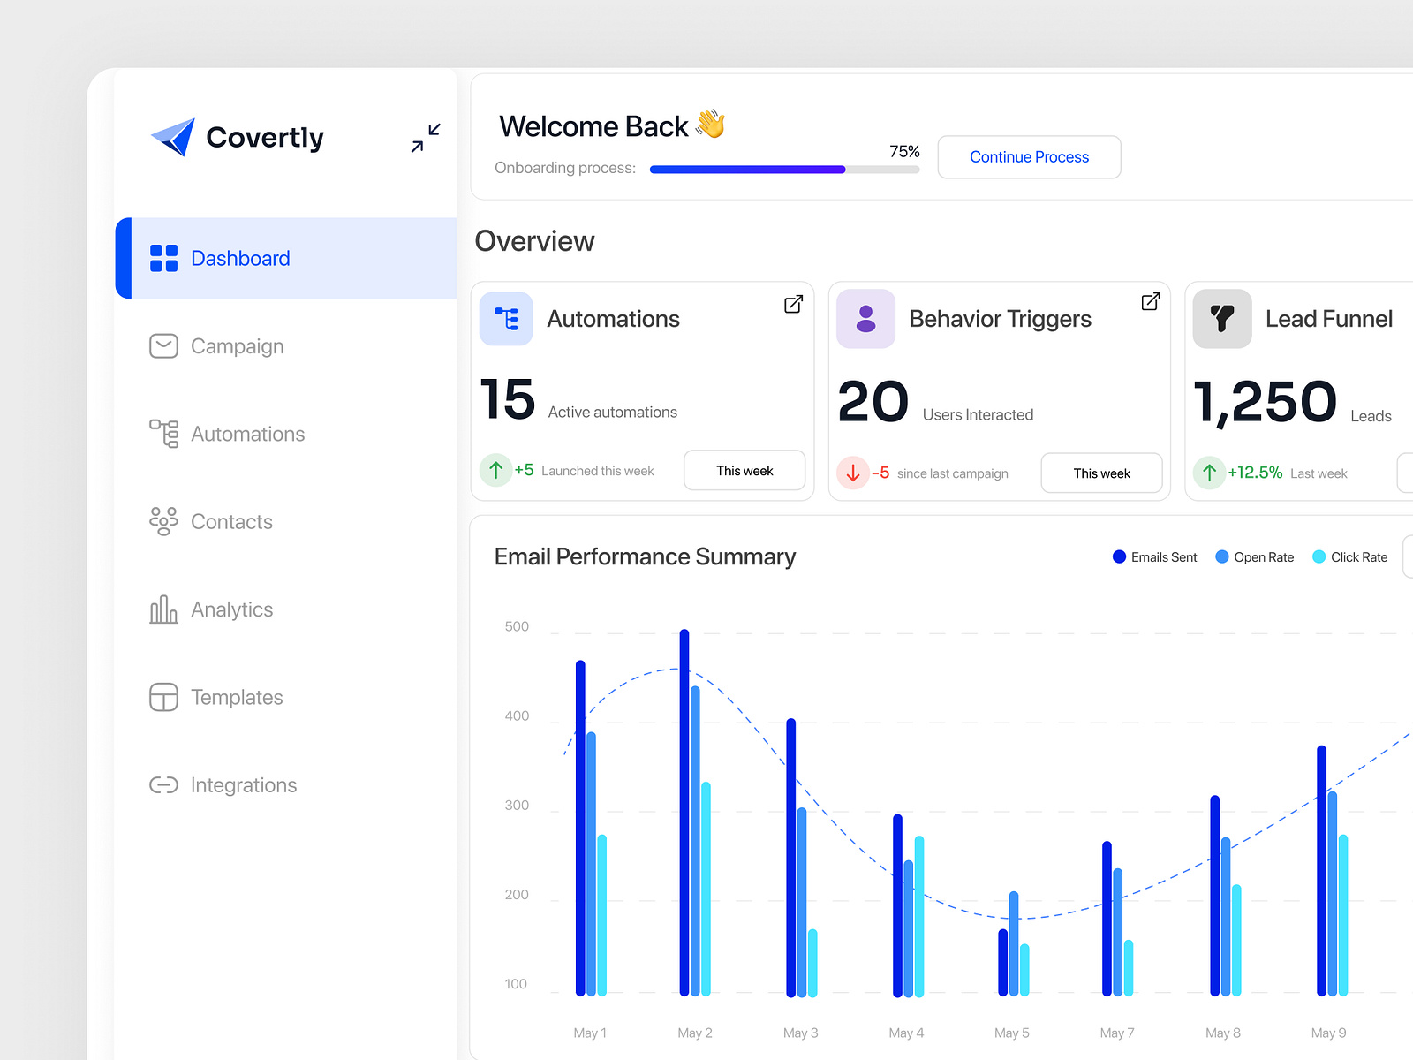This screenshot has height=1060, width=1413.
Task: Click the onboarding progress bar
Action: tap(784, 170)
